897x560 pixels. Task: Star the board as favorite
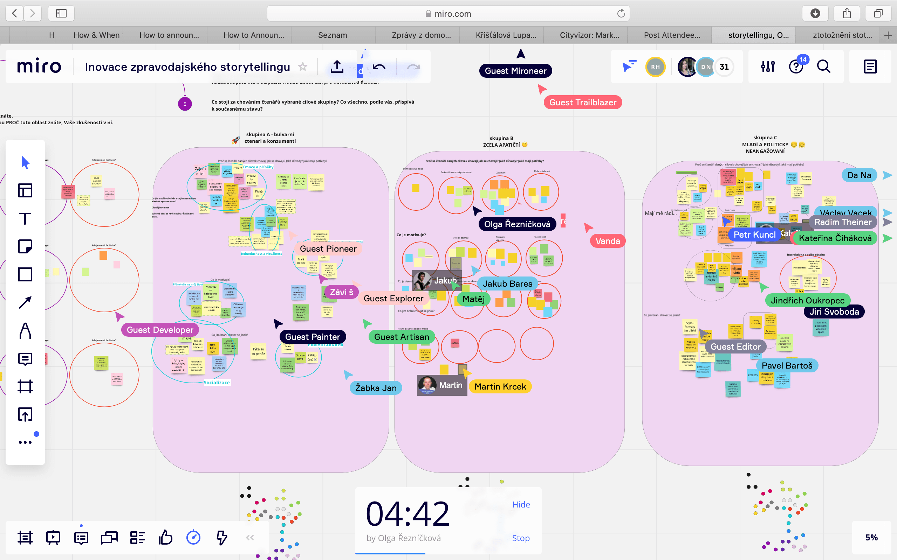303,66
